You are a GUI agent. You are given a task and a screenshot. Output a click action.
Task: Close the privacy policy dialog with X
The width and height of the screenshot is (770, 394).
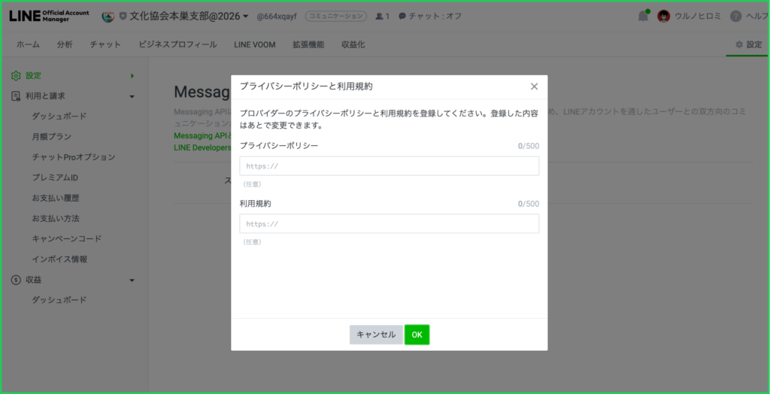click(535, 86)
